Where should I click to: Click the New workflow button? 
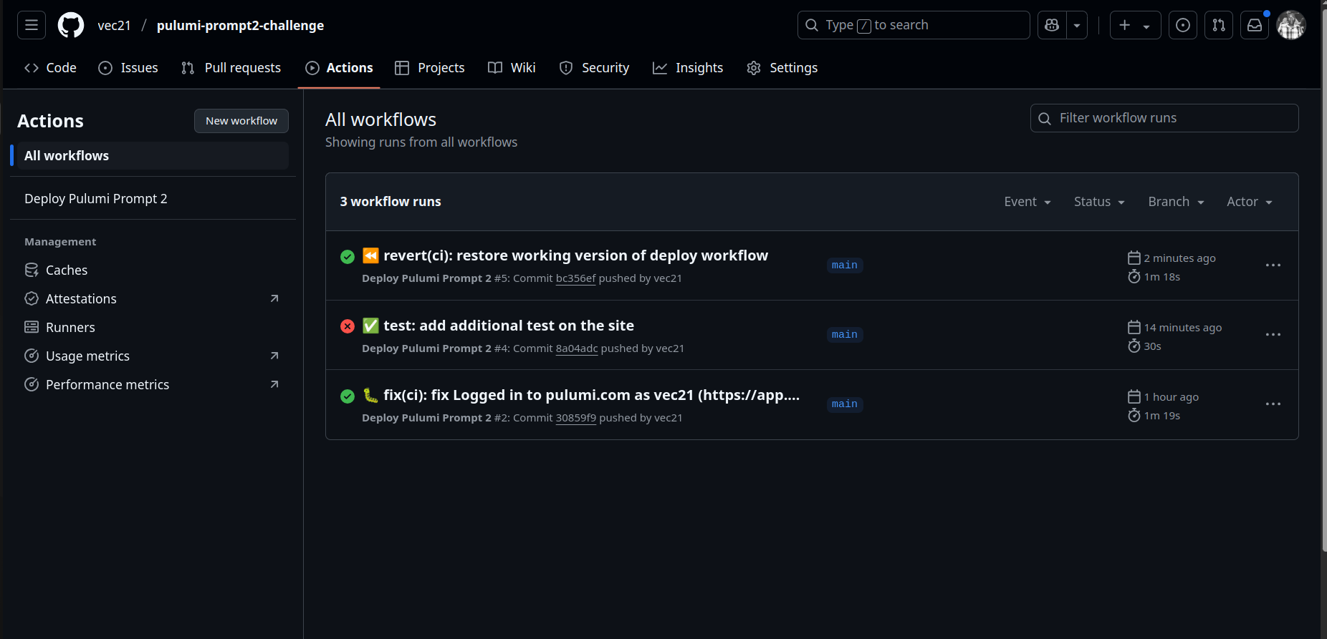pos(241,121)
